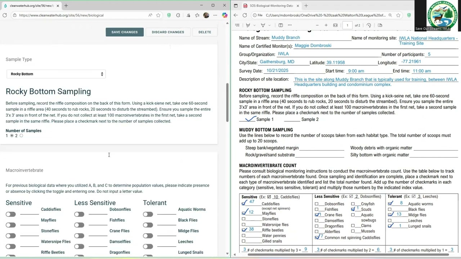Click the media control music note icon
This screenshot has height=259, width=461.
coord(188,15)
